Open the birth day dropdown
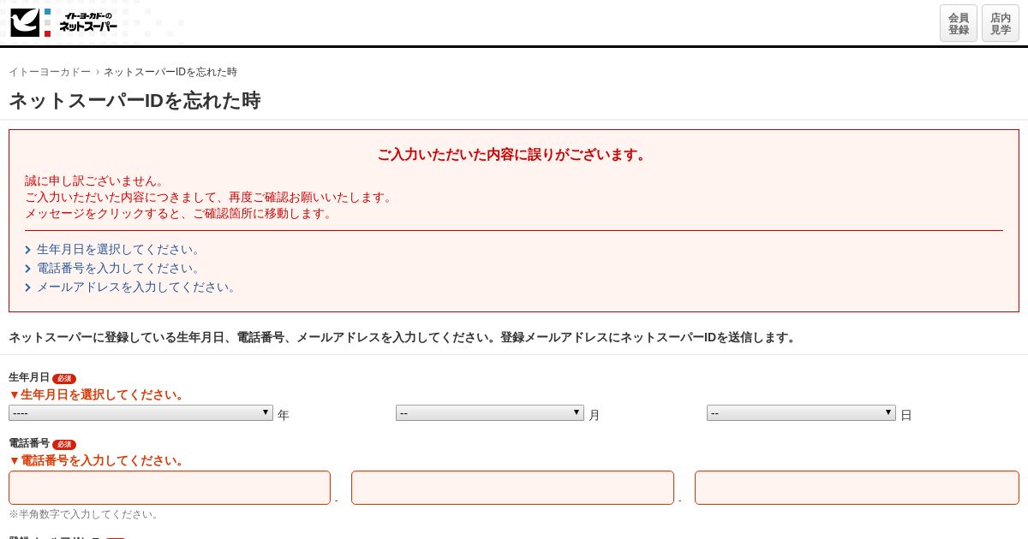The width and height of the screenshot is (1028, 539). 801,413
